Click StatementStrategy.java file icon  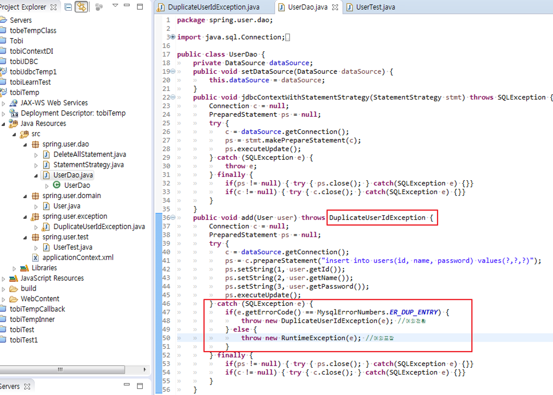46,165
